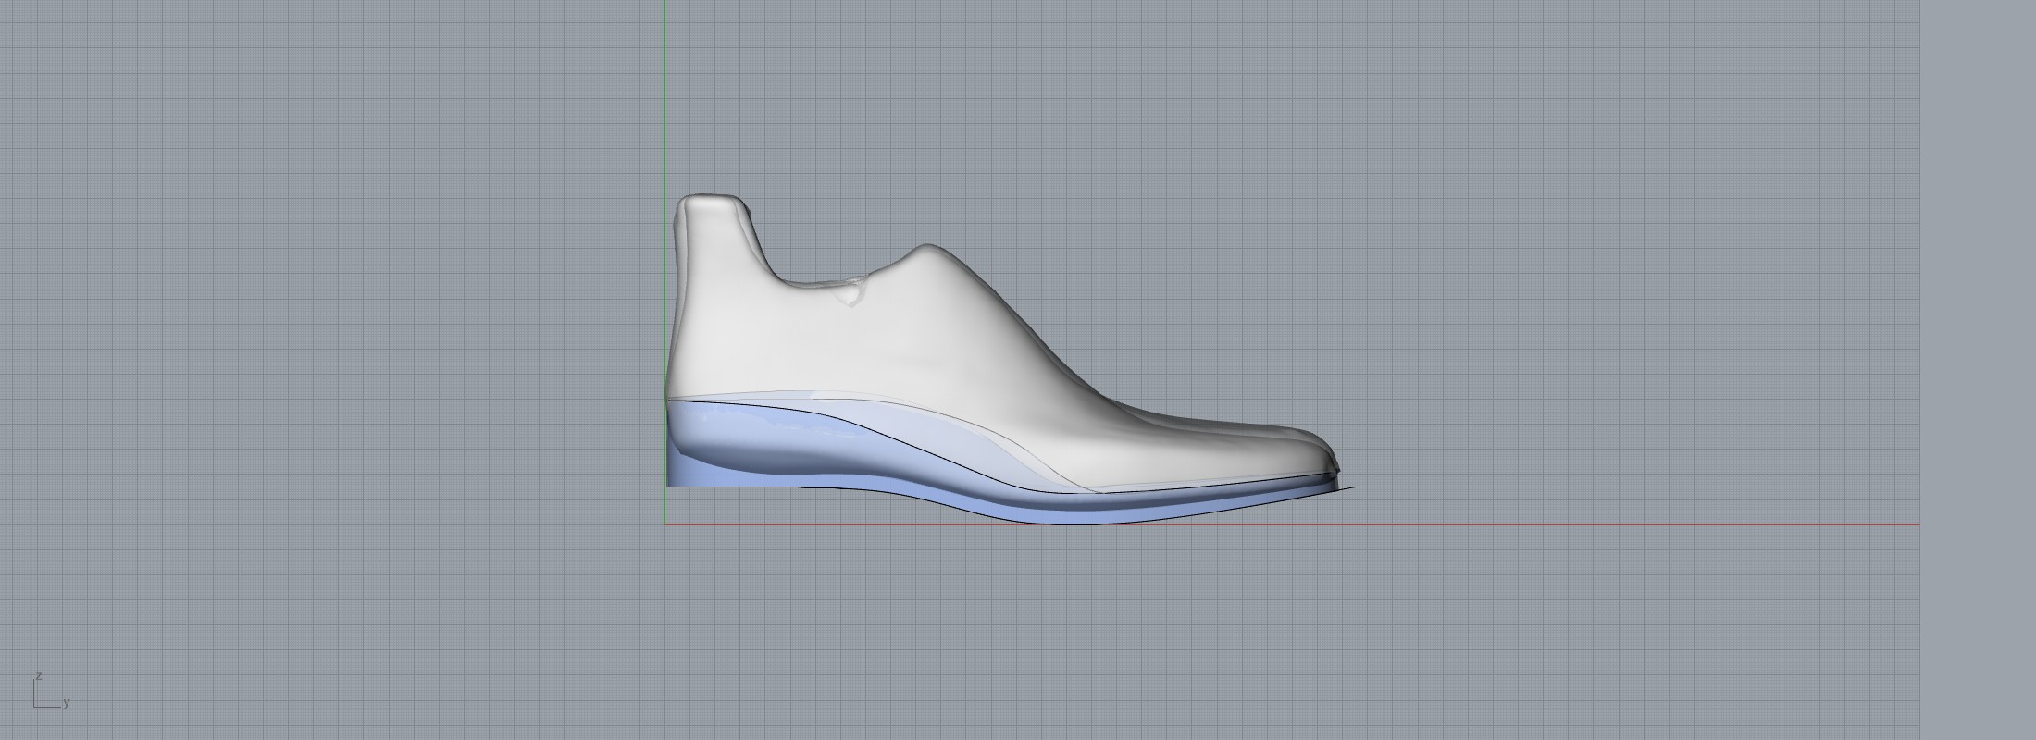Click right end of red axis line
2036x740 pixels.
[x=1917, y=524]
